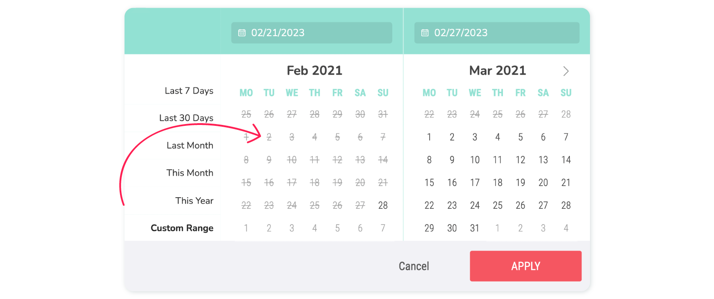Choose the Last Month range option
Image resolution: width=714 pixels, height=299 pixels.
click(x=190, y=145)
